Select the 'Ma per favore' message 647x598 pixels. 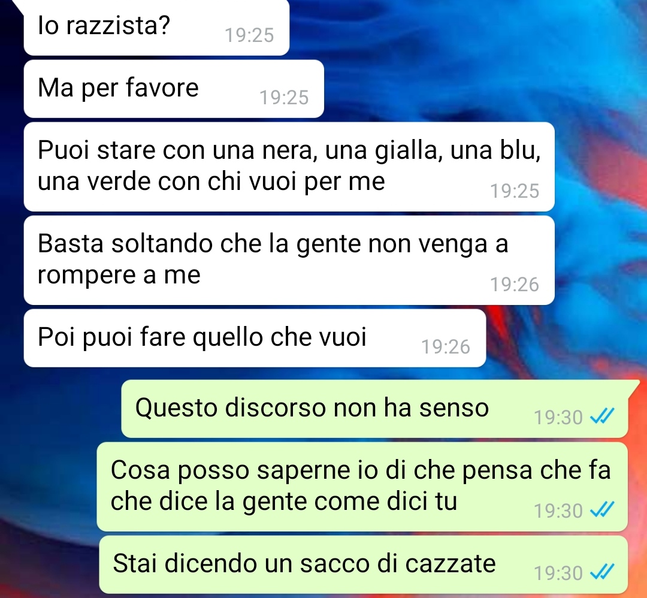174,89
